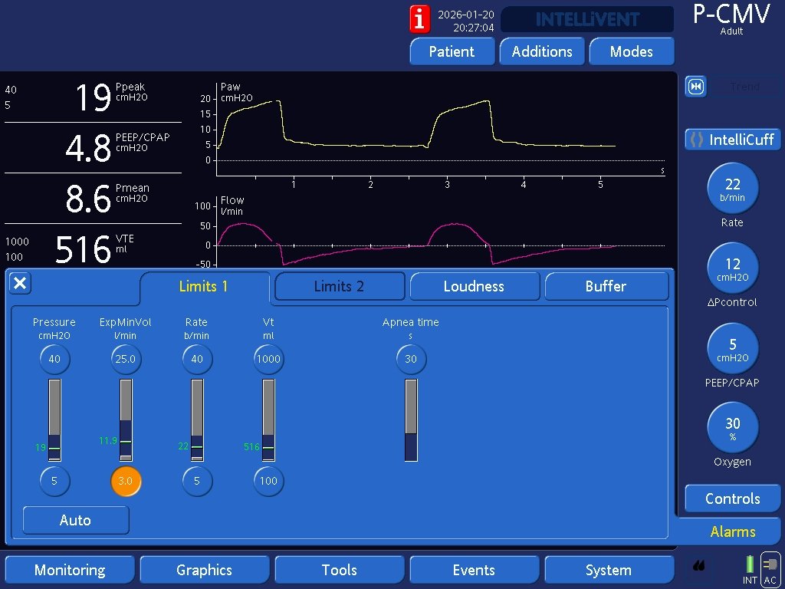The height and width of the screenshot is (589, 785).
Task: Adjust the Apnea time 30 s setting
Action: tap(411, 359)
